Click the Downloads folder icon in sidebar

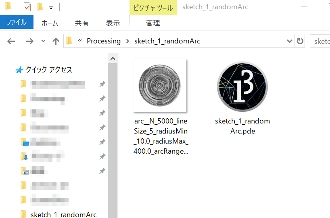tap(25, 156)
